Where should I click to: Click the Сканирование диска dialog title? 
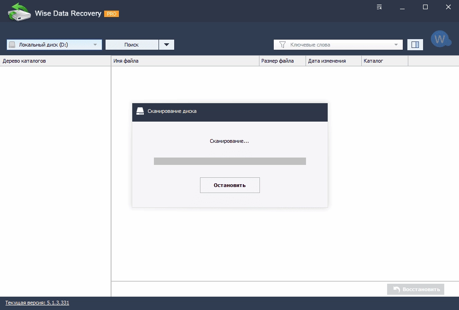pos(172,111)
